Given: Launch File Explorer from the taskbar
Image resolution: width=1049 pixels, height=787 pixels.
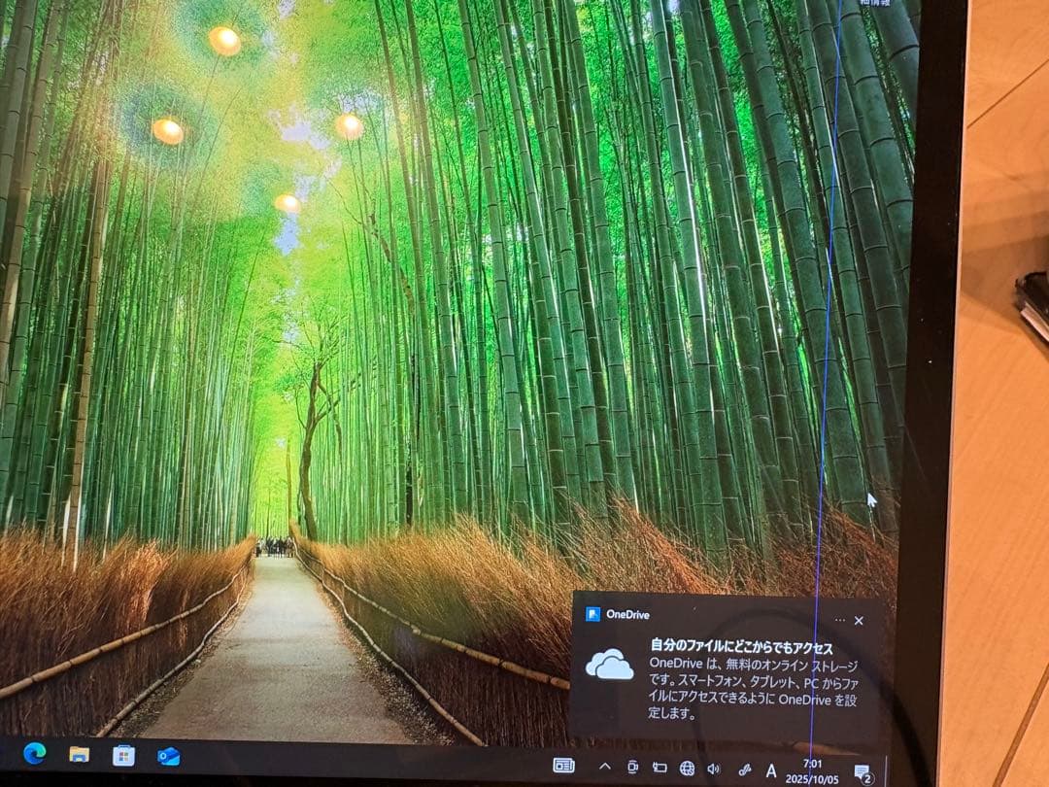Looking at the screenshot, I should (x=79, y=754).
